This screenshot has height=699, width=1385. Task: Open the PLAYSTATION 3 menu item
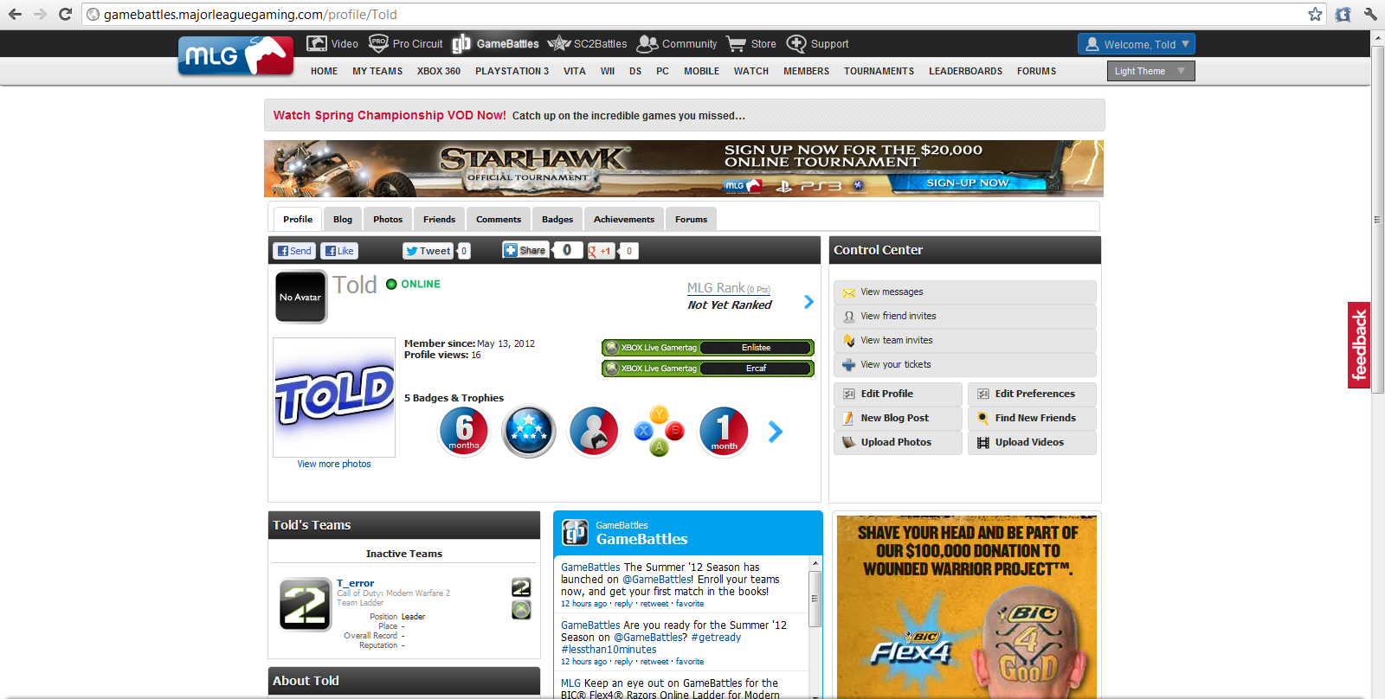(x=512, y=71)
